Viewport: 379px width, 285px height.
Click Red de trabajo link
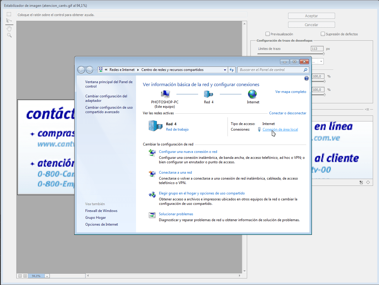(x=177, y=129)
